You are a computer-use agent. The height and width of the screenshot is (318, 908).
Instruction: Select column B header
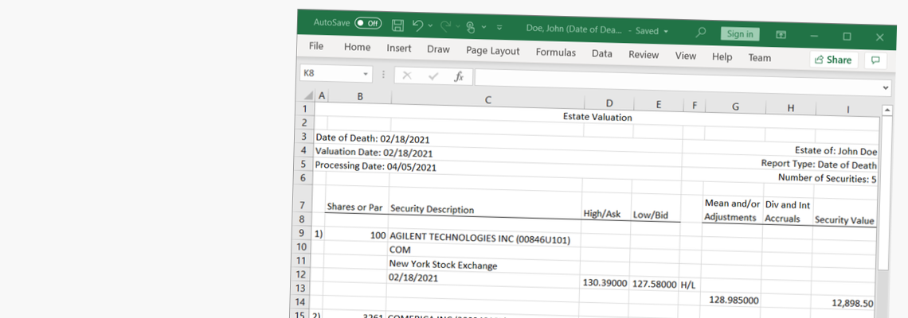359,96
